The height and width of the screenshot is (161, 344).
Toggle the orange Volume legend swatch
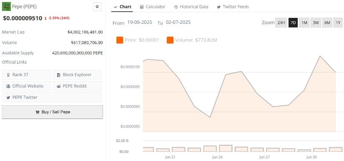pyautogui.click(x=170, y=40)
